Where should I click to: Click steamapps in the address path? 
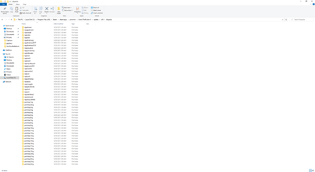(x=63, y=20)
